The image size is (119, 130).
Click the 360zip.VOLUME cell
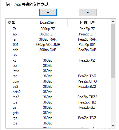[x=48, y=45]
